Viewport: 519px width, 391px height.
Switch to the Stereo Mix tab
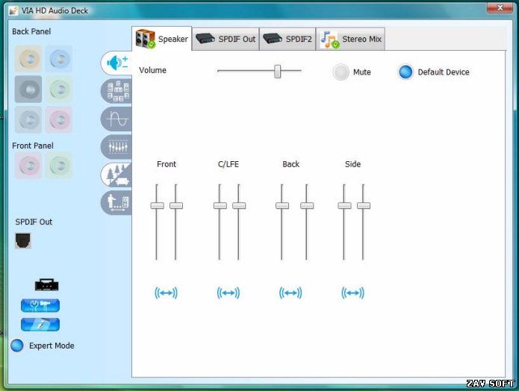[x=350, y=39]
